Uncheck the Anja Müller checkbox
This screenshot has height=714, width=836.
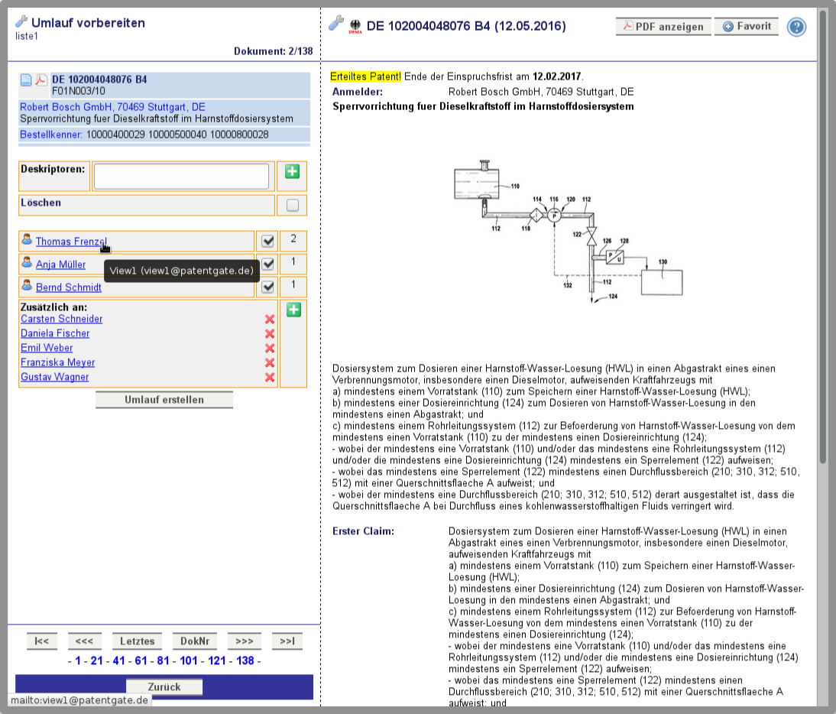(x=267, y=264)
